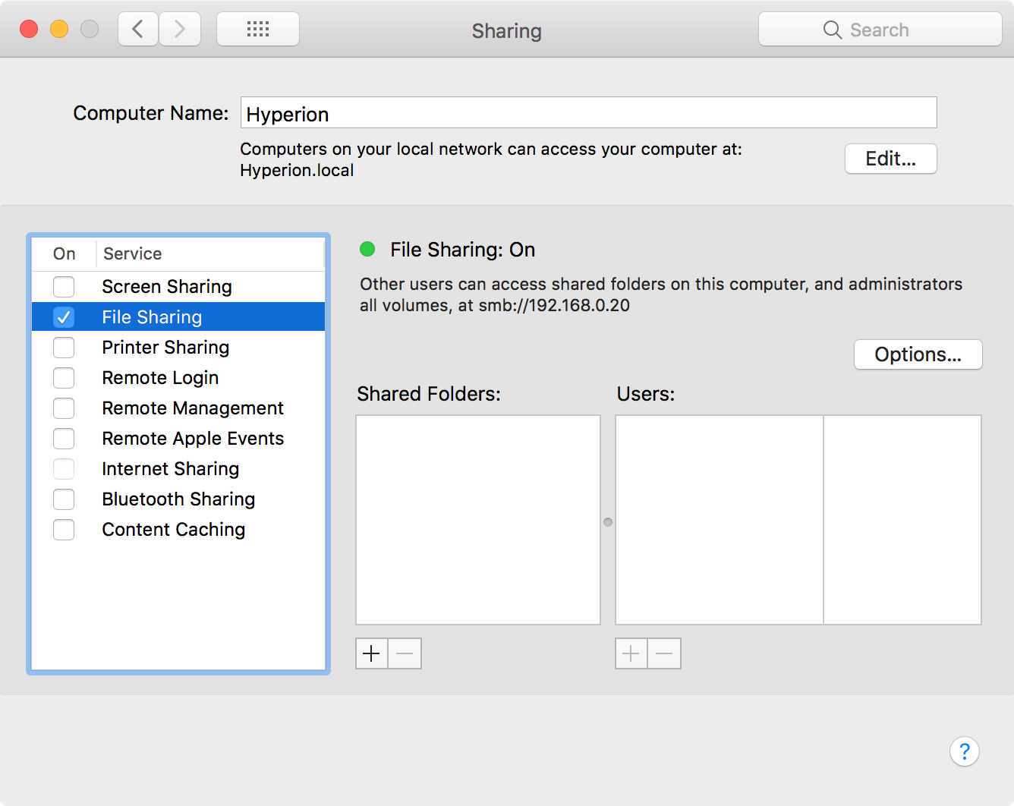Screen dimensions: 1014x806
Task: Click Edit to change local hostname
Action: [x=890, y=159]
